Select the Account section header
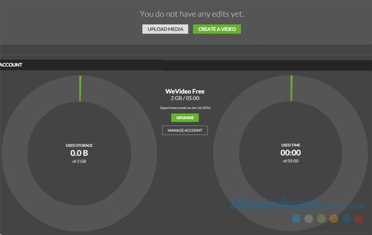 11,65
